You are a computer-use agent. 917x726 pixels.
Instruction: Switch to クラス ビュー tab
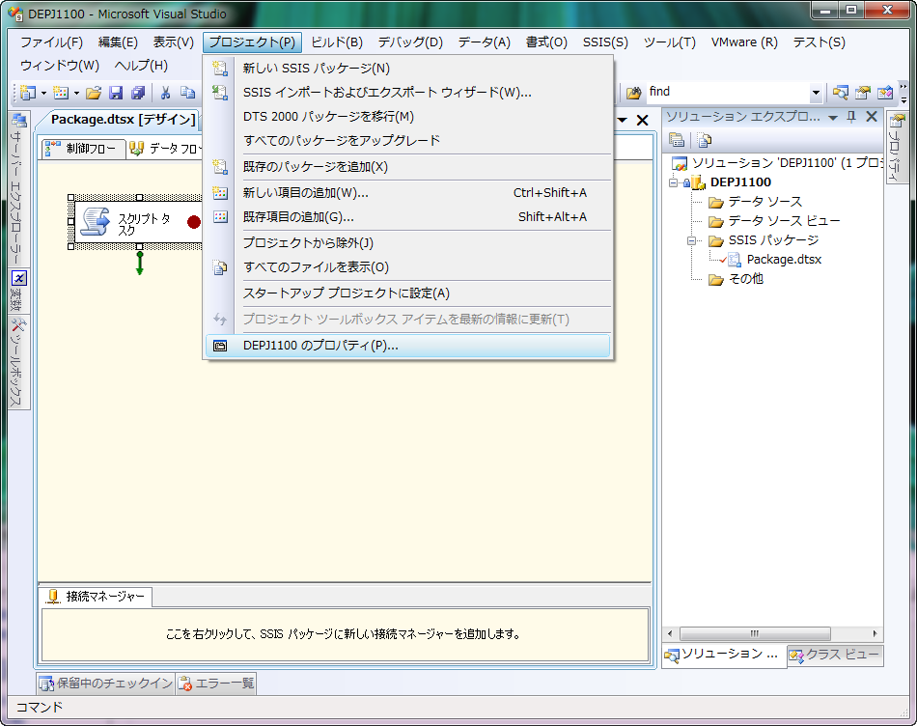pos(835,656)
